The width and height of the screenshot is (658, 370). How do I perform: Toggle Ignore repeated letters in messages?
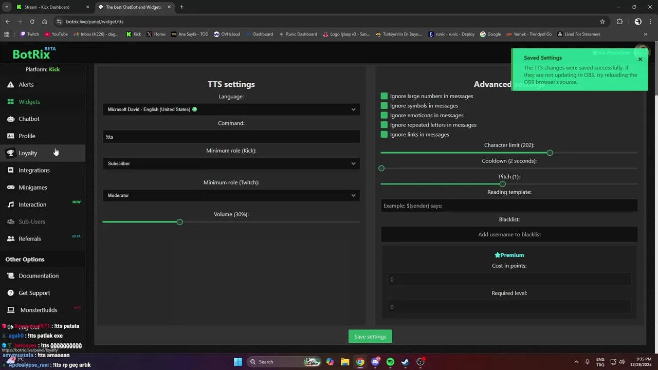click(384, 125)
